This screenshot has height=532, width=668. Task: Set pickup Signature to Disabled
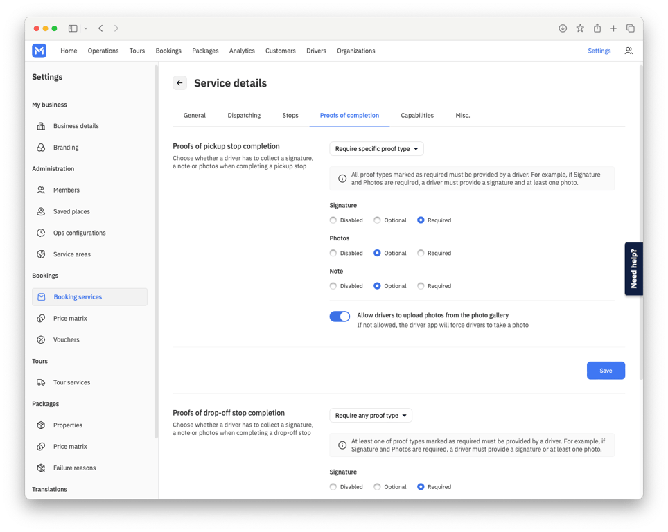pos(333,220)
